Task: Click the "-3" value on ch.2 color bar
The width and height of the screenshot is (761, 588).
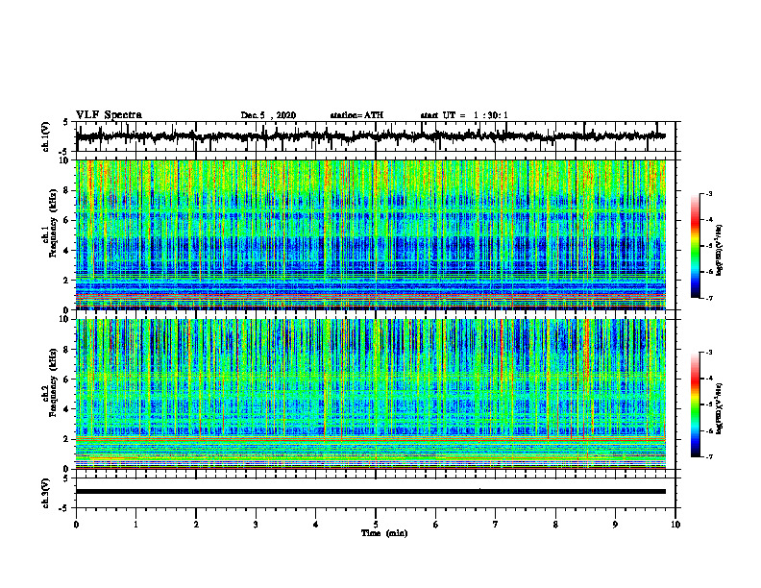Action: pyautogui.click(x=709, y=353)
